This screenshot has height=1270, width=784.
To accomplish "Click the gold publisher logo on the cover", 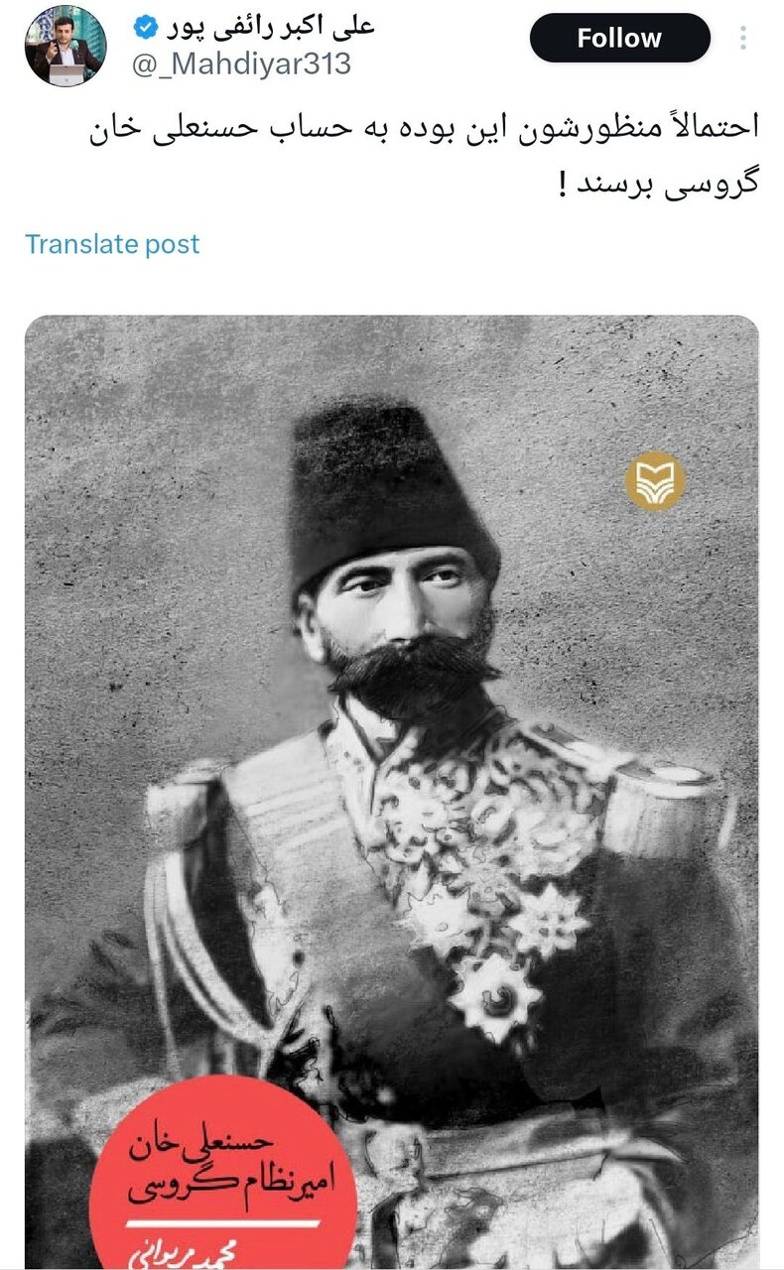I will (x=655, y=480).
